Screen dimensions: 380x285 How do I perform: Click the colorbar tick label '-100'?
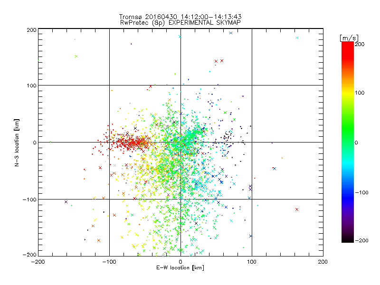(361, 192)
